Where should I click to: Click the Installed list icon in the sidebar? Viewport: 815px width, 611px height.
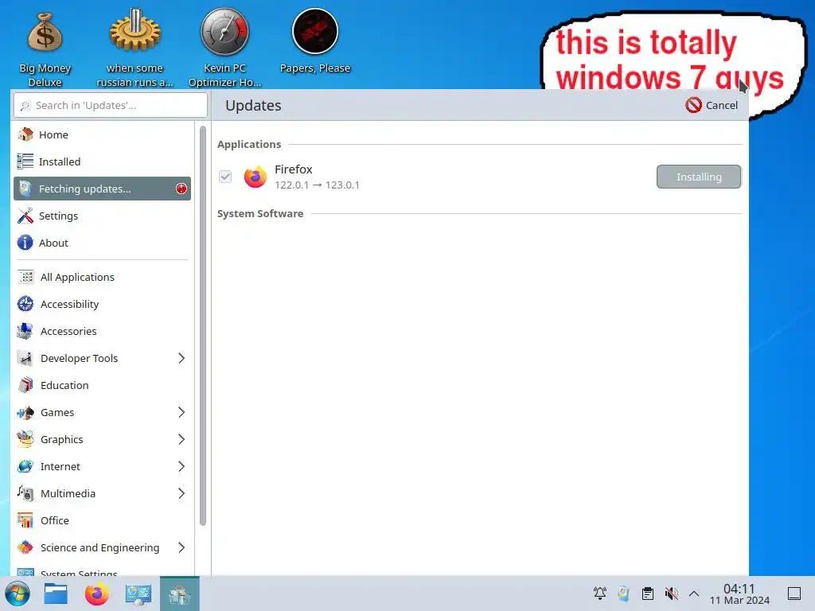coord(25,162)
